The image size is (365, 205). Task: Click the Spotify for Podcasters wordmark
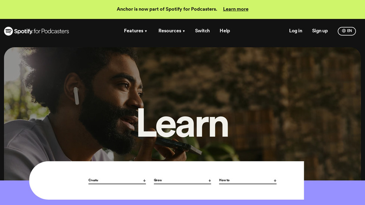click(41, 31)
